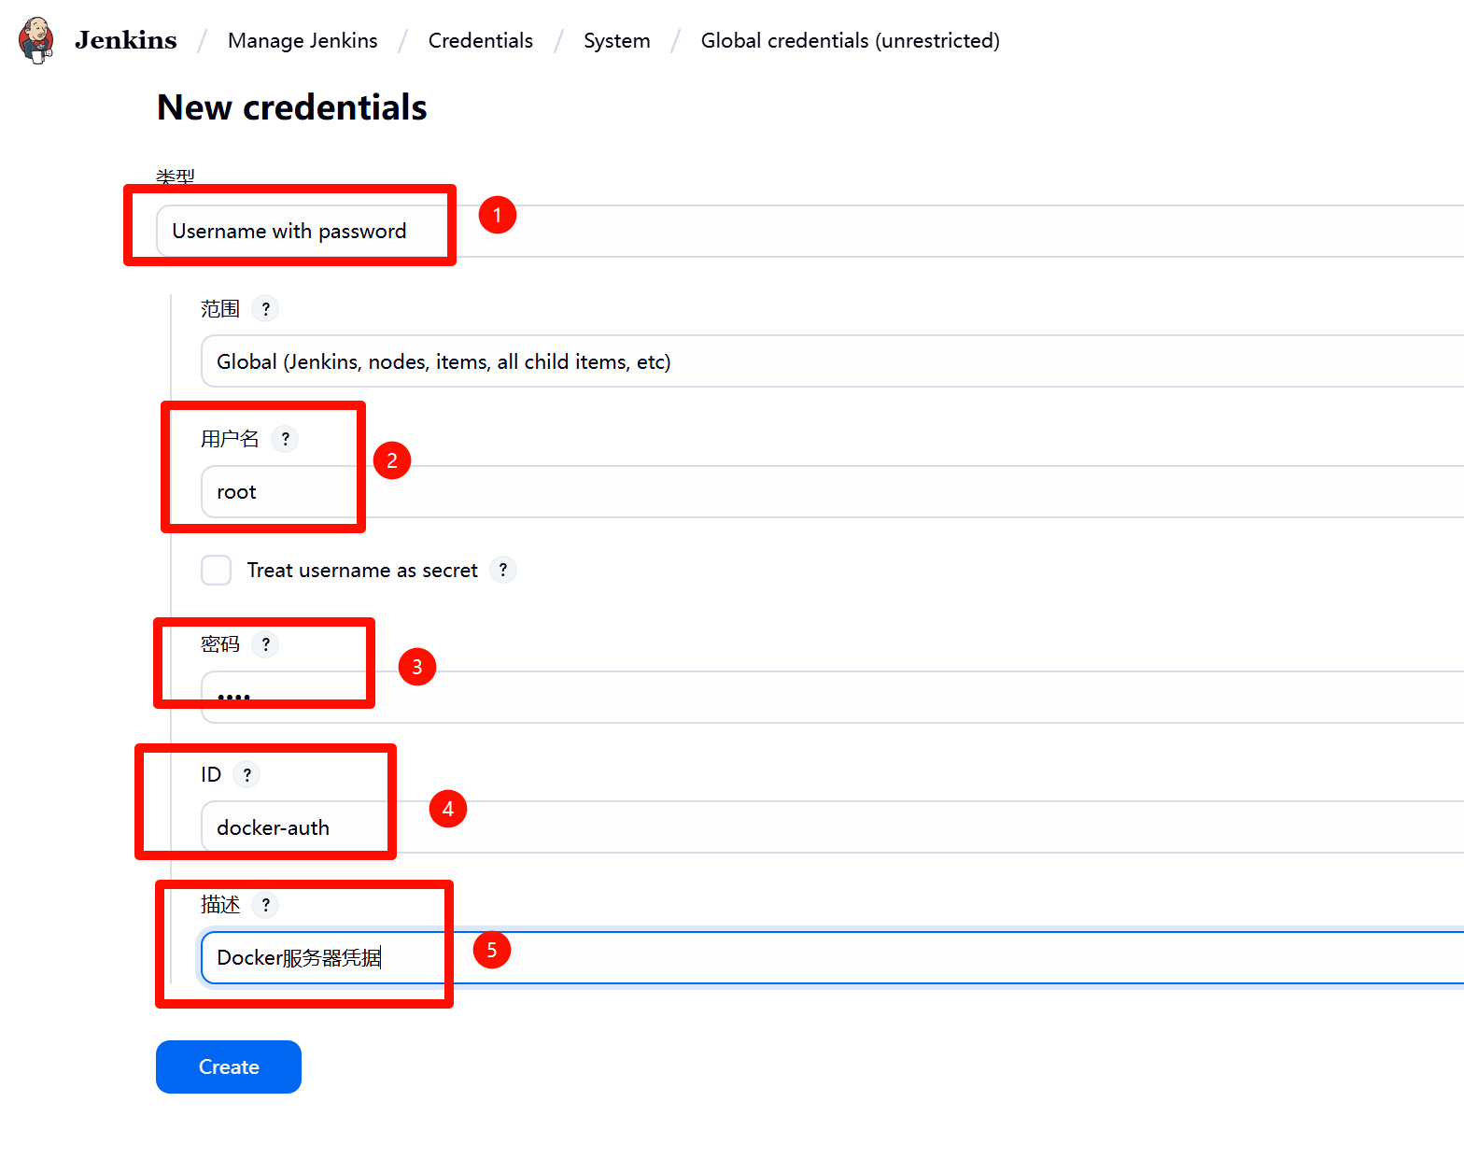Click the Jenkins home title link
The height and width of the screenshot is (1158, 1464).
click(x=126, y=41)
